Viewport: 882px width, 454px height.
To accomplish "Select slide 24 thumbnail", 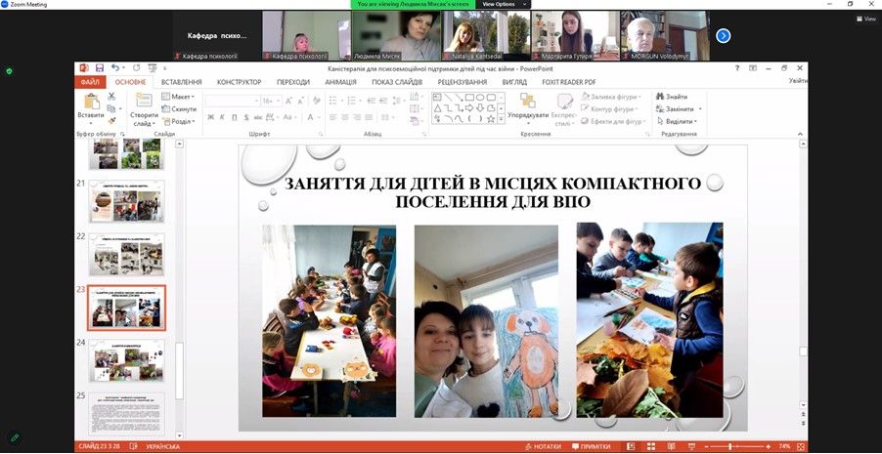I will (127, 360).
